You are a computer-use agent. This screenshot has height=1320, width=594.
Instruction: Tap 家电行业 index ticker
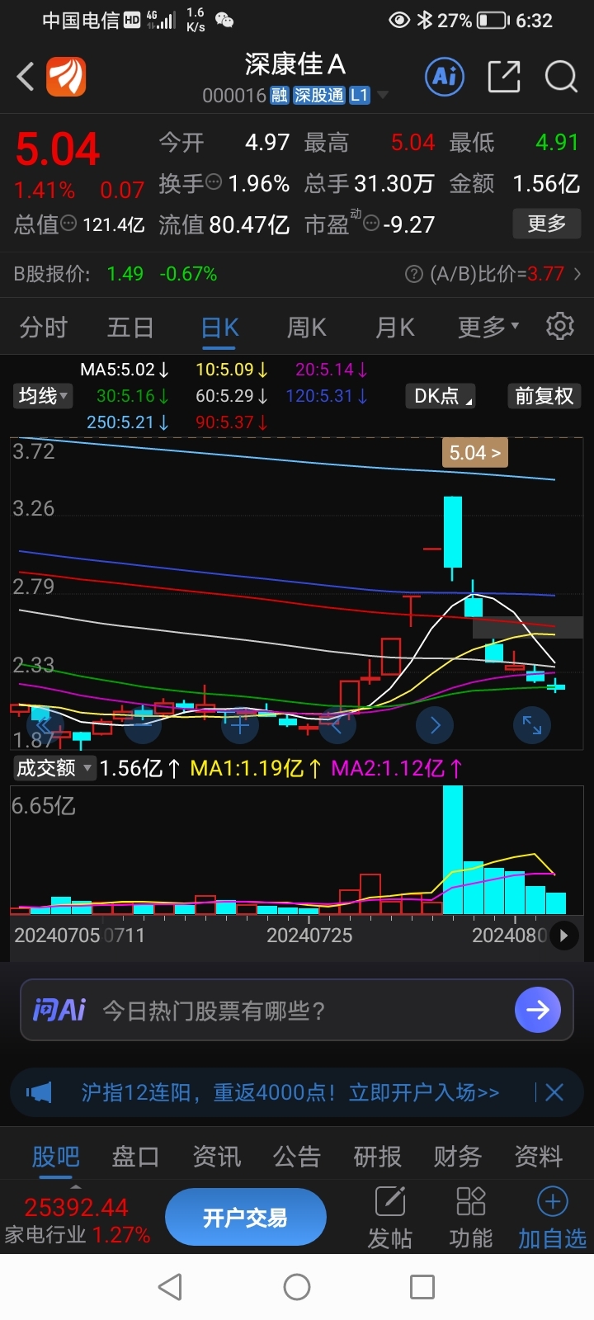pyautogui.click(x=77, y=1221)
